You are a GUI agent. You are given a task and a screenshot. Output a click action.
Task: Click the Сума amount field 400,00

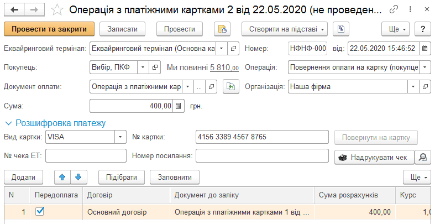pos(132,106)
